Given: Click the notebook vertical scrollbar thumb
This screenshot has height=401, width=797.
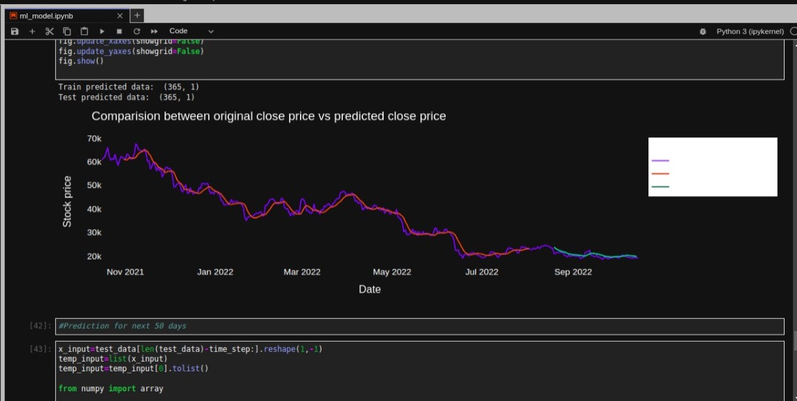Looking at the screenshot, I should (x=794, y=341).
